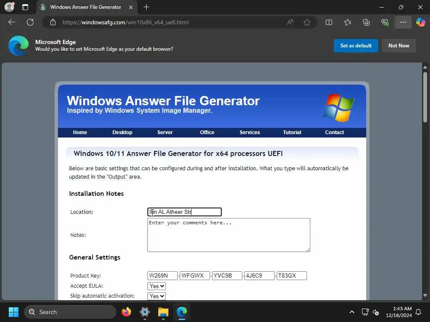Click Microsoft Edge taskbar icon
Image resolution: width=430 pixels, height=322 pixels.
tap(181, 312)
